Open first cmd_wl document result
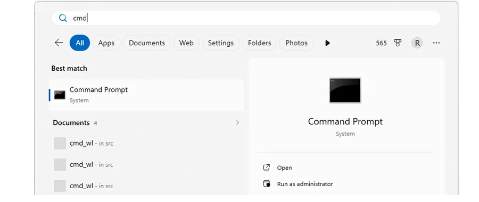479x202 pixels. [146, 143]
